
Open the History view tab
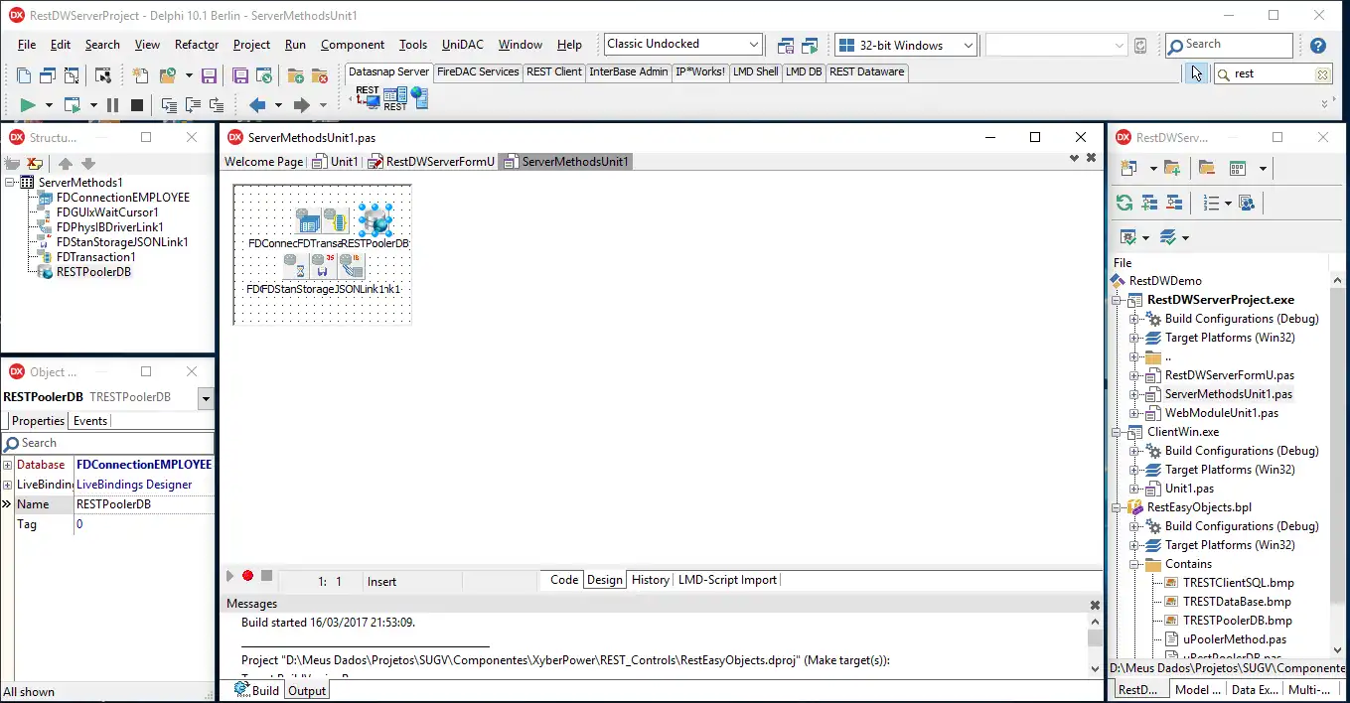pyautogui.click(x=651, y=580)
